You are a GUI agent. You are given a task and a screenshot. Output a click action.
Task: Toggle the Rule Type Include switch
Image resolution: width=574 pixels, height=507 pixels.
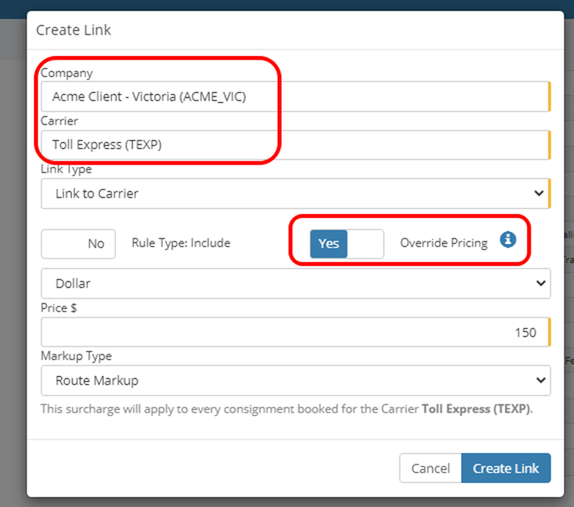pyautogui.click(x=79, y=244)
